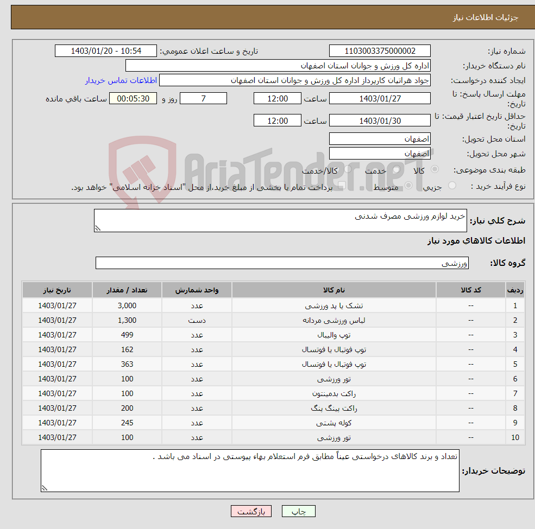Viewport: 535px width, 529px height.
Task: Click the quantity cell 1,300
Action: 127,321
